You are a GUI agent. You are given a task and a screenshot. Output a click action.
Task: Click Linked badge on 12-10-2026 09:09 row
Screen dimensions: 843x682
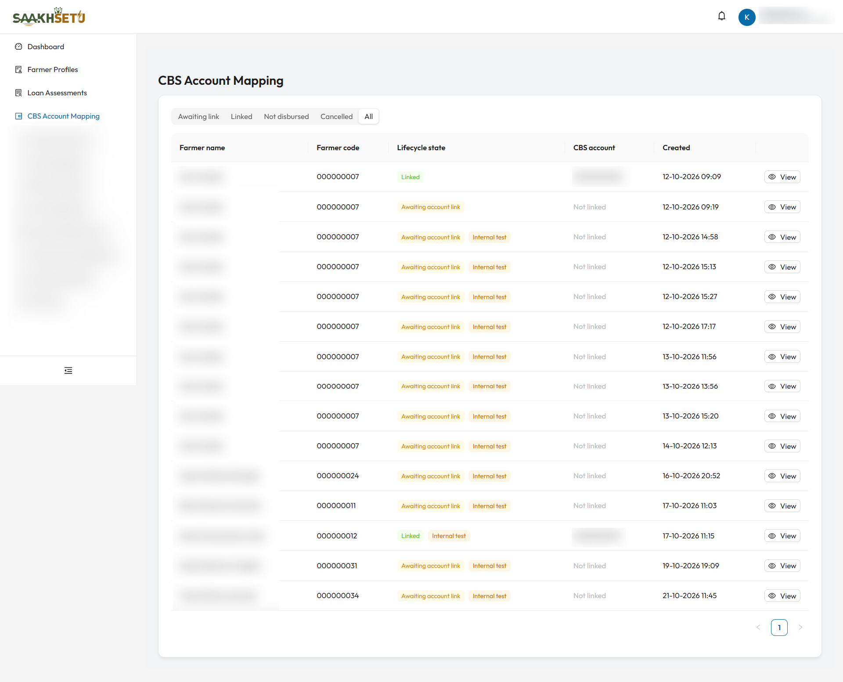coord(410,177)
